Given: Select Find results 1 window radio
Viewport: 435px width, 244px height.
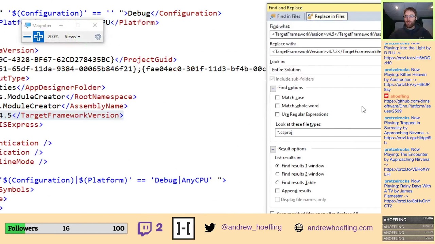Looking at the screenshot, I should (x=277, y=166).
